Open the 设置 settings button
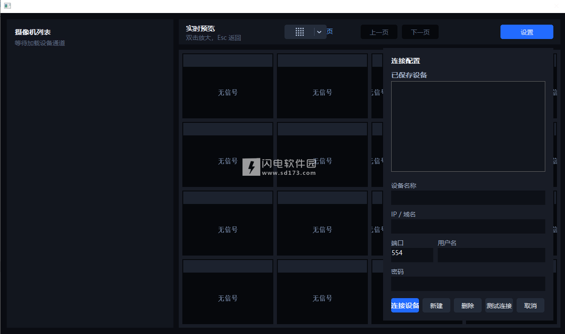This screenshot has width=565, height=334. click(526, 32)
